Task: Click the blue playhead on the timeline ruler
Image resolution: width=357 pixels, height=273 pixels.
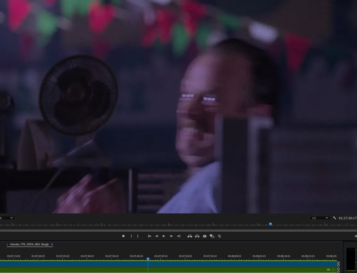Action: point(148,259)
